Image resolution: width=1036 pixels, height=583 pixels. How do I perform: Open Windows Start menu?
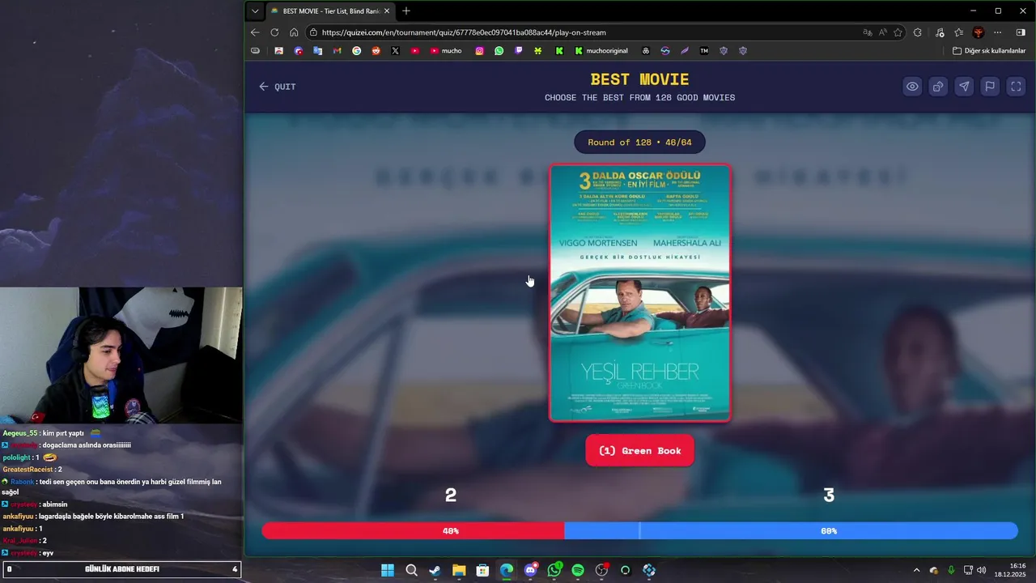[x=388, y=570]
